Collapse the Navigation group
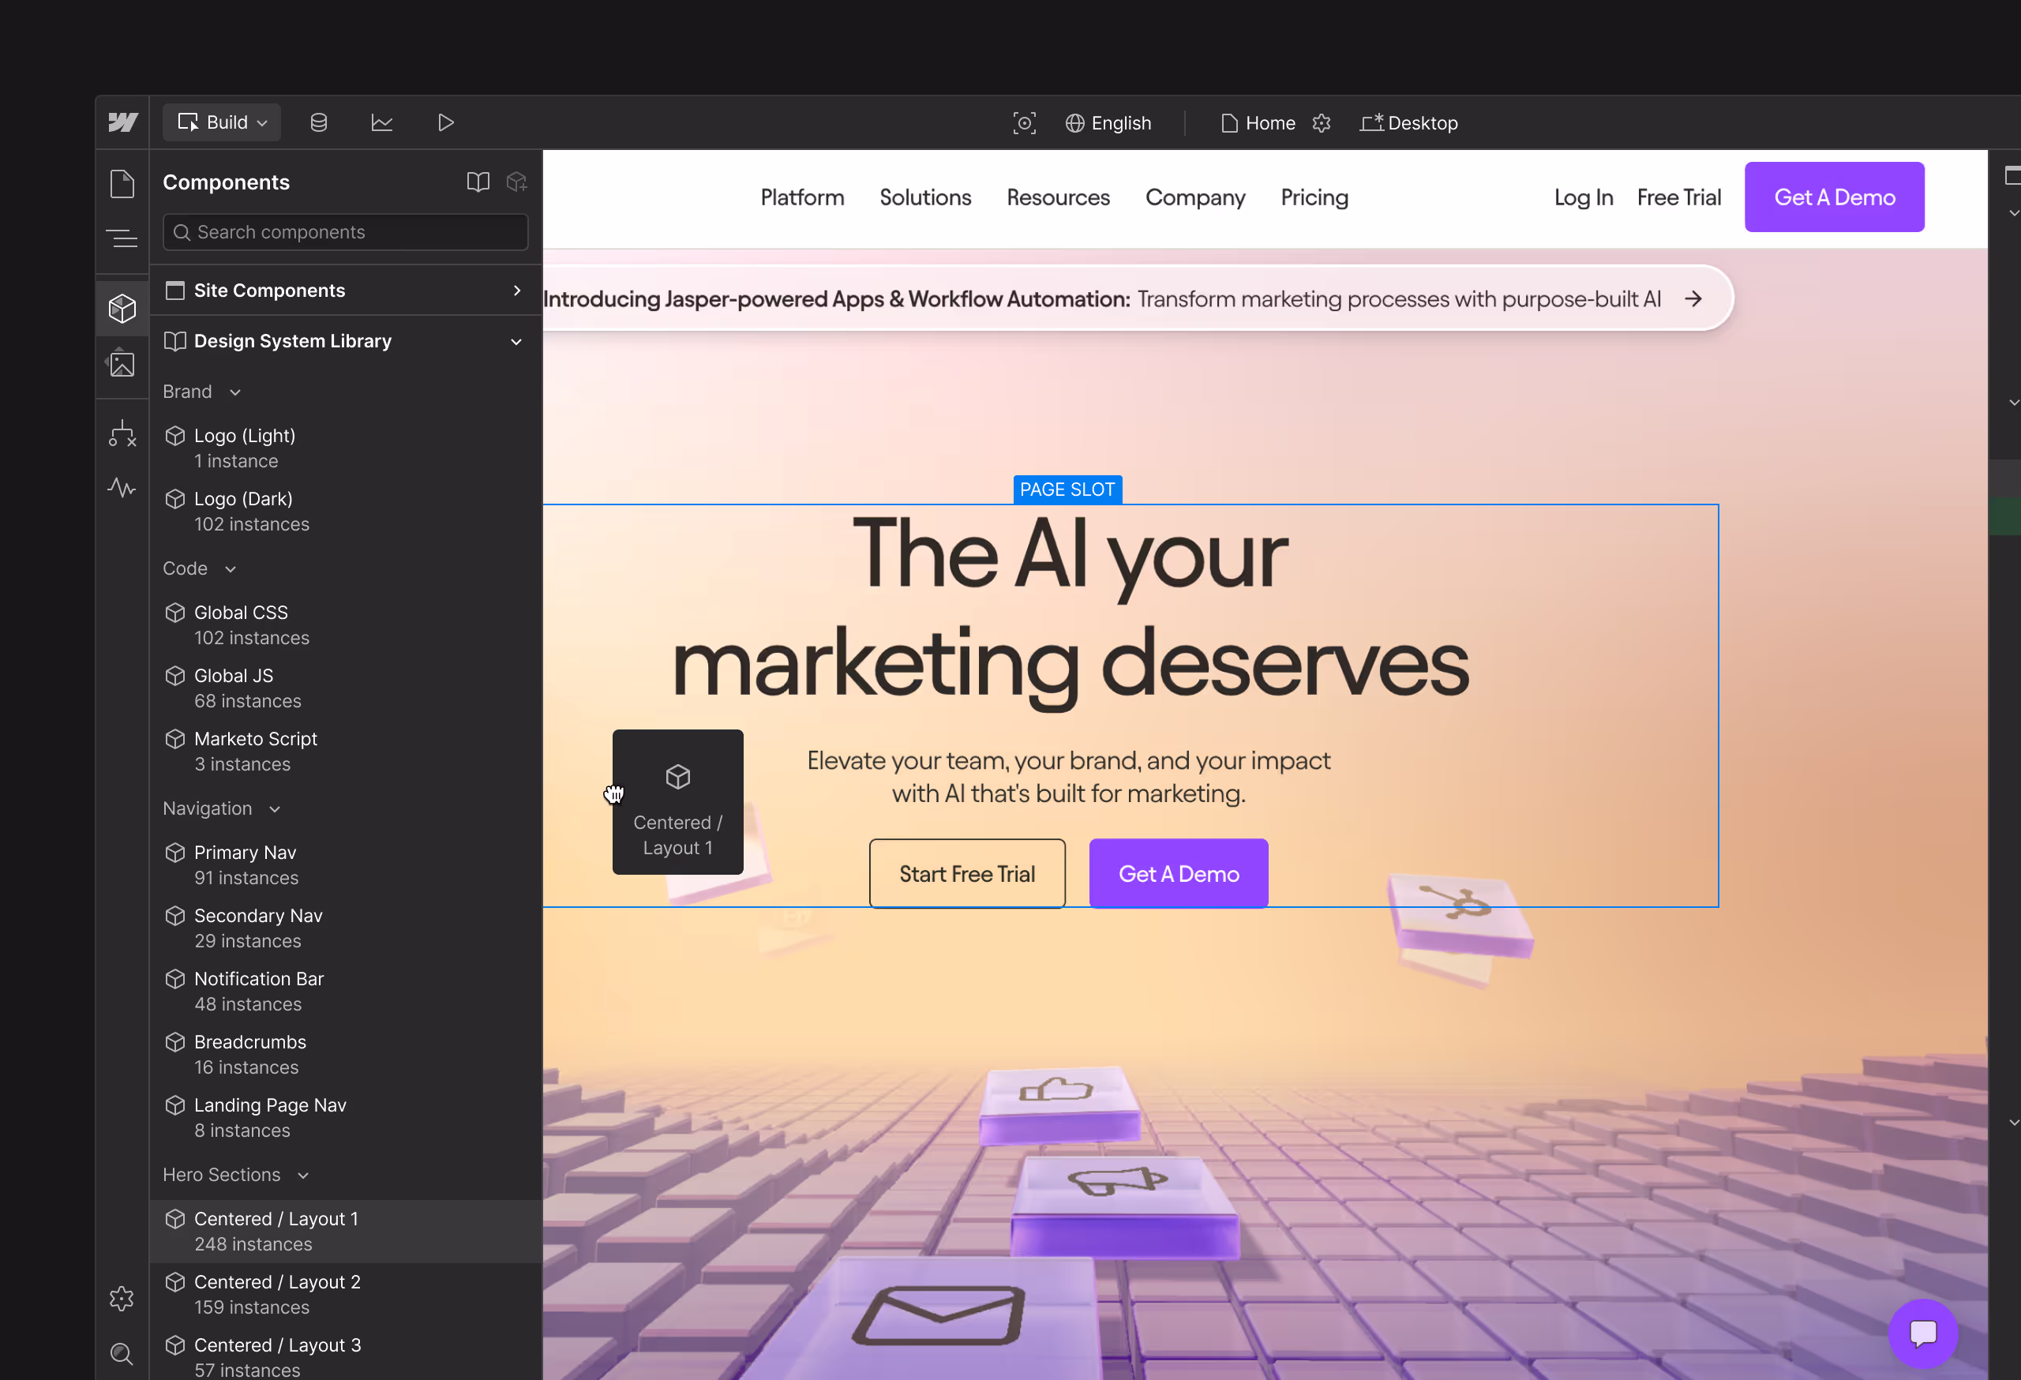This screenshot has height=1380, width=2021. [275, 809]
